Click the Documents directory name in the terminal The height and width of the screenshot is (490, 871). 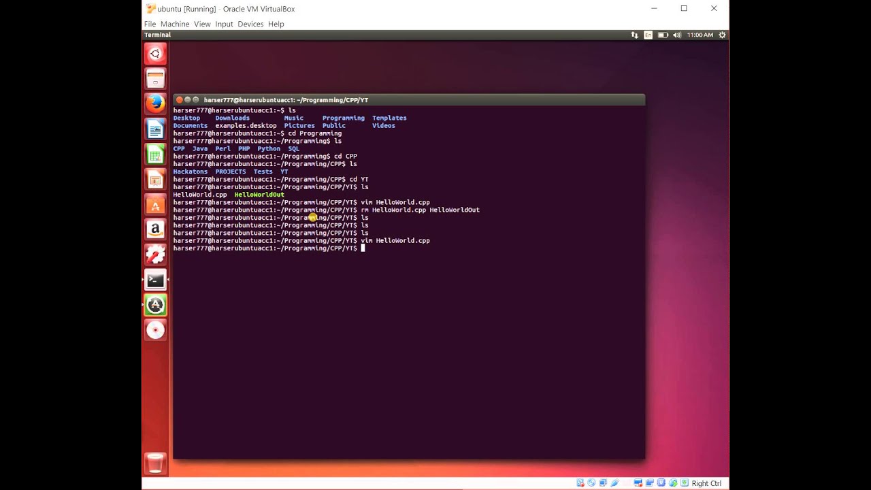click(191, 126)
